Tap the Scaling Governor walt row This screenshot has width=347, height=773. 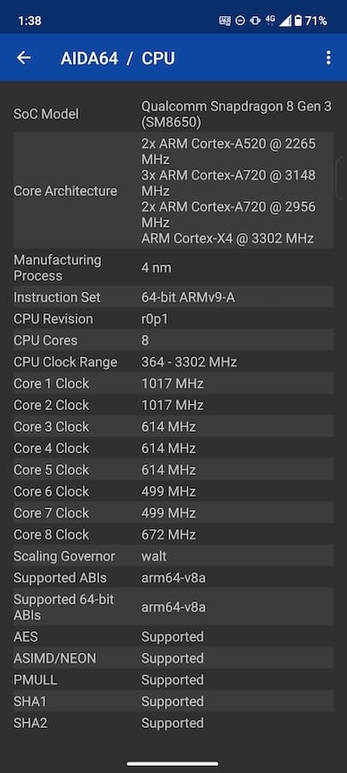coord(173,556)
